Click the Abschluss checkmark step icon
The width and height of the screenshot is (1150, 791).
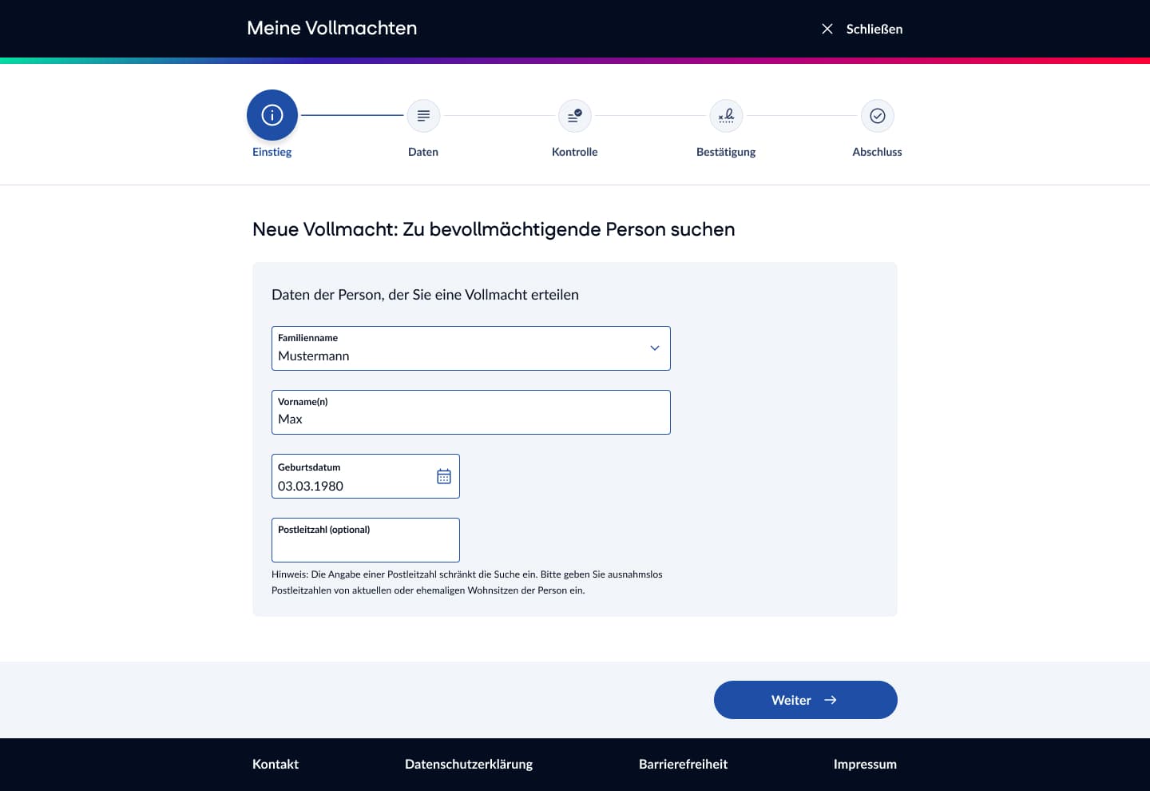click(x=877, y=116)
